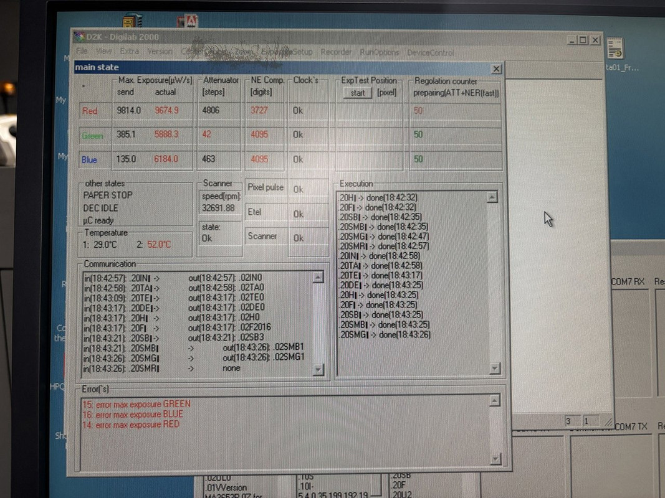The height and width of the screenshot is (498, 665).
Task: Click the temperature 2 reading 52.0°C
Action: 159,245
